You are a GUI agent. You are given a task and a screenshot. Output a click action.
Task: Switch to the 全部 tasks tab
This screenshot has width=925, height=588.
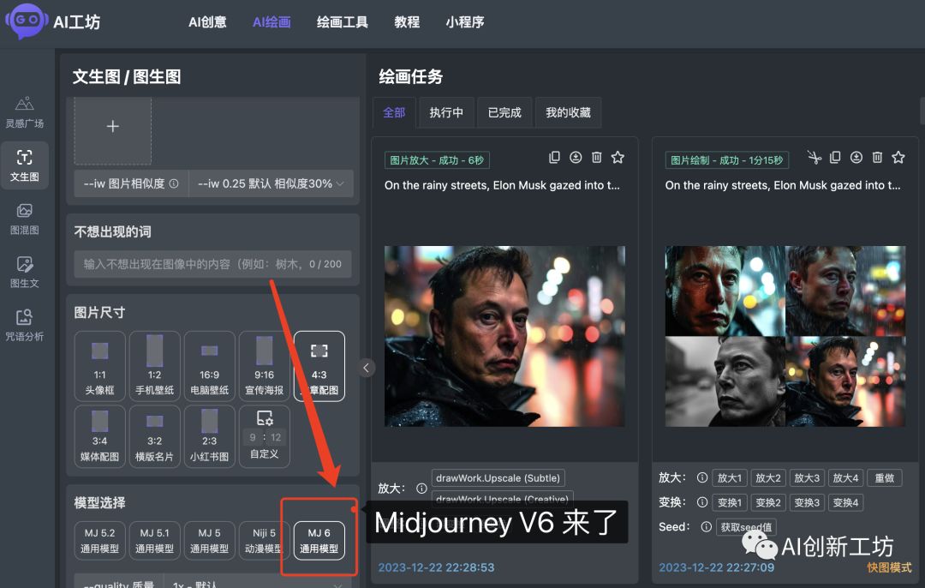[x=394, y=112]
